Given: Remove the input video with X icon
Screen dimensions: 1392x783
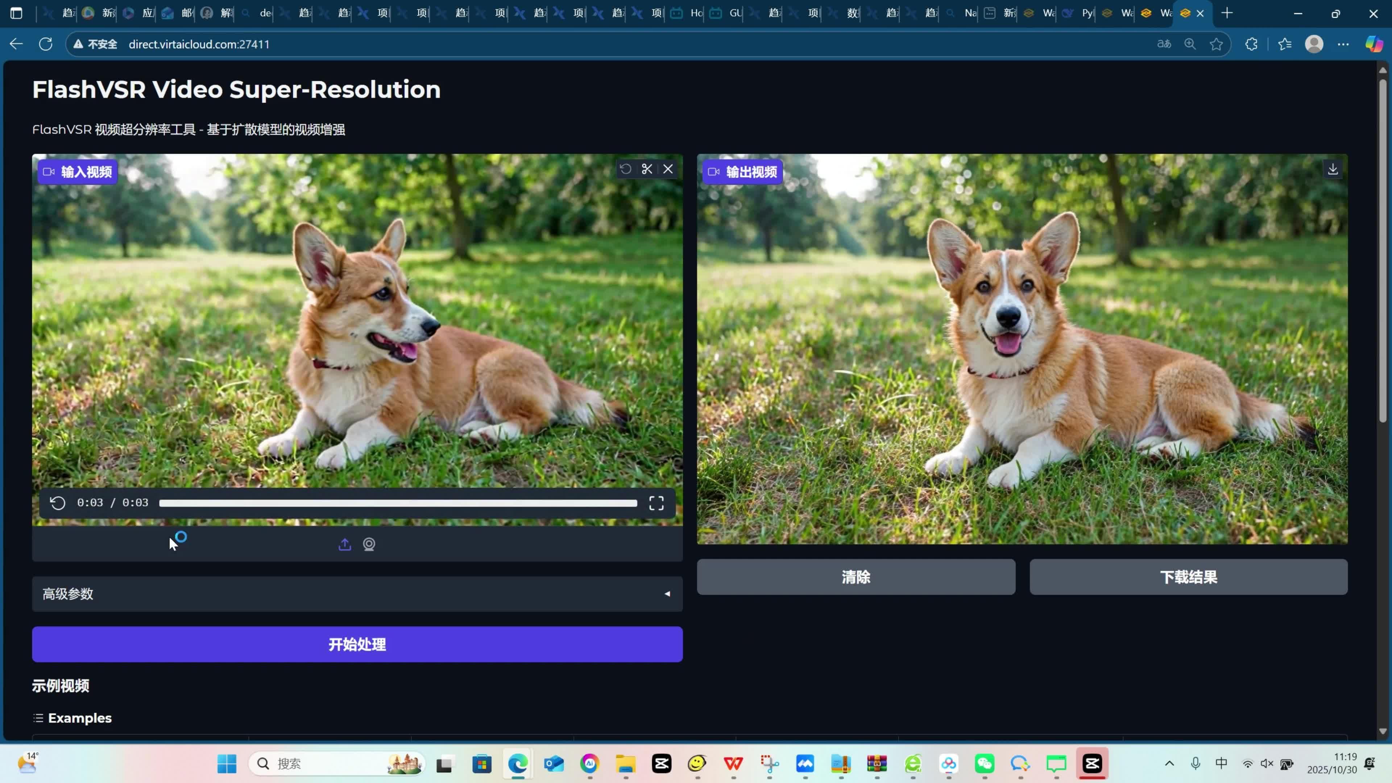Looking at the screenshot, I should coord(668,169).
